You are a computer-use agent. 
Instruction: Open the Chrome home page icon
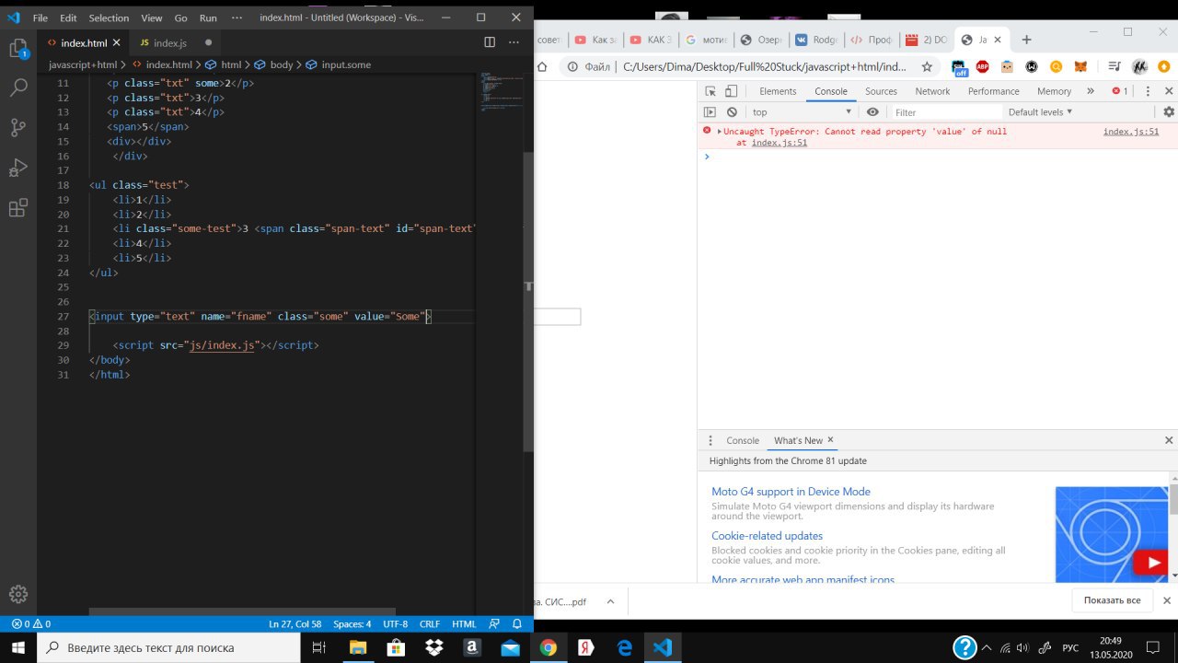coord(542,67)
